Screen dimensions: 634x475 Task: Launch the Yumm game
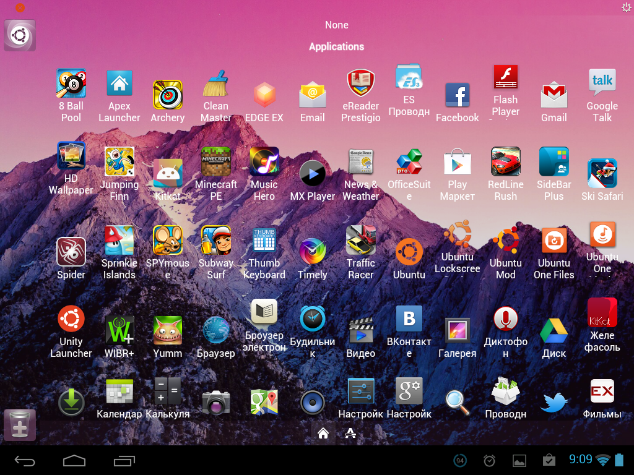point(167,330)
